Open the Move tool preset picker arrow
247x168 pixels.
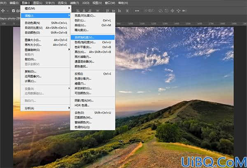[x=7, y=11]
